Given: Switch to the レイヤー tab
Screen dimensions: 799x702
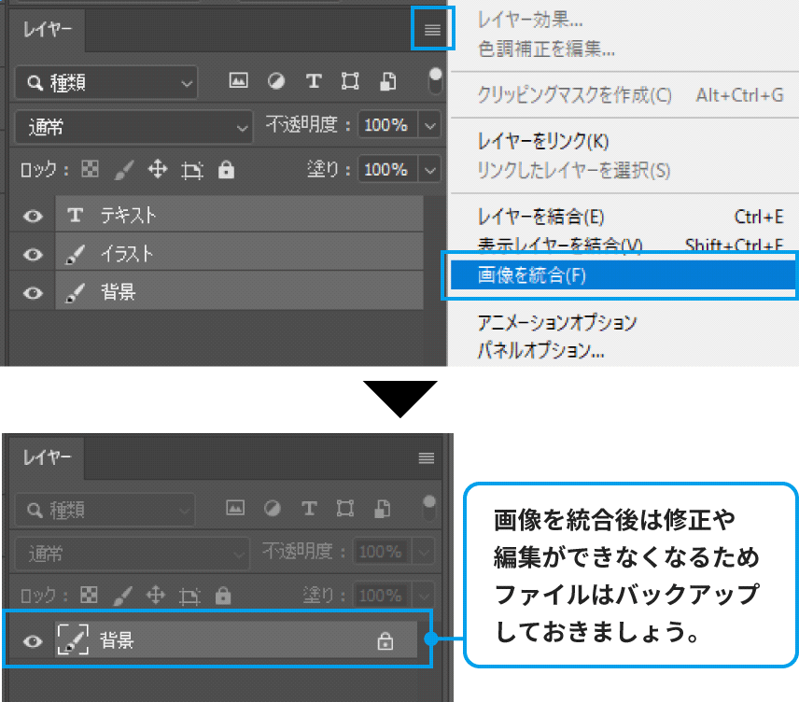Looking at the screenshot, I should click(x=47, y=29).
